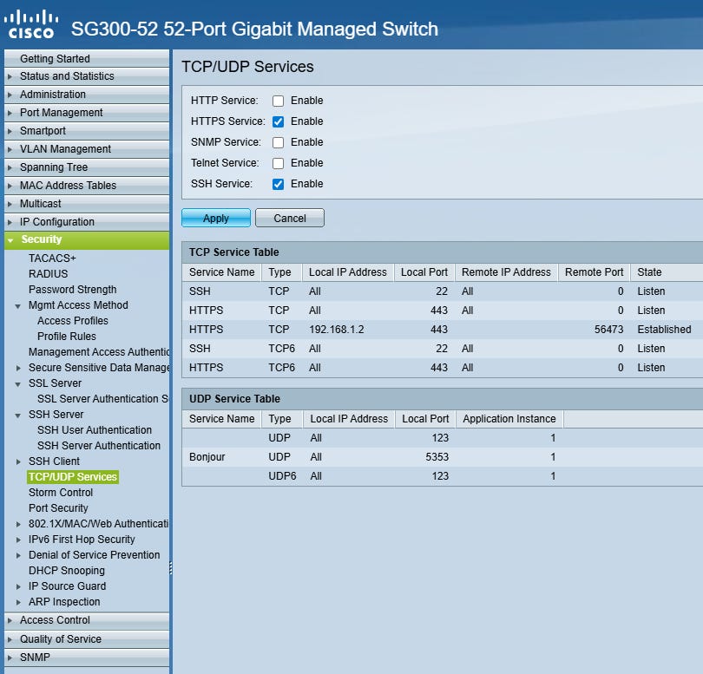Expand Secure Sensitive Data Management arrow
This screenshot has height=674, width=703.
(x=18, y=369)
